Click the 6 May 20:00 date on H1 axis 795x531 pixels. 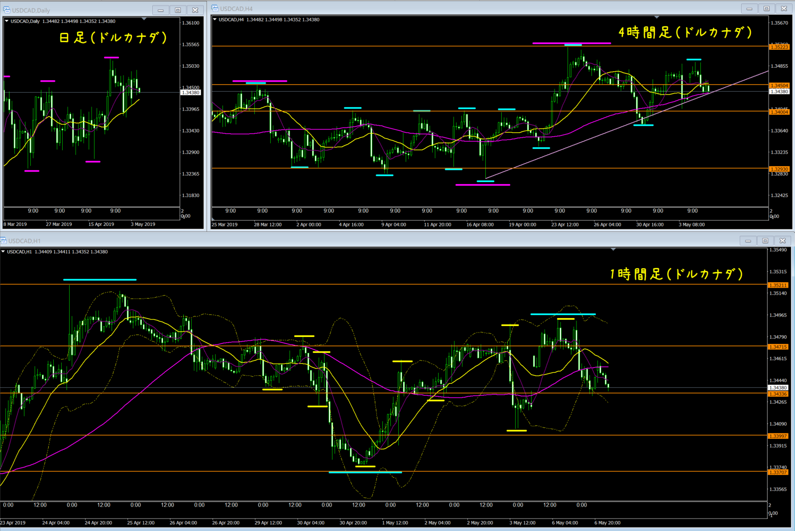[x=607, y=523]
